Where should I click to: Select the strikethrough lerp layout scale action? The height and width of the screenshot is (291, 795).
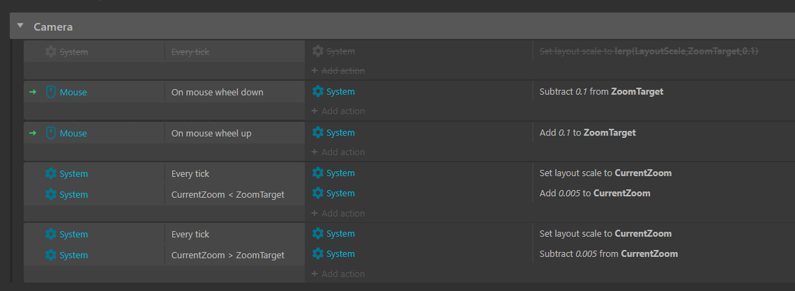coord(649,51)
